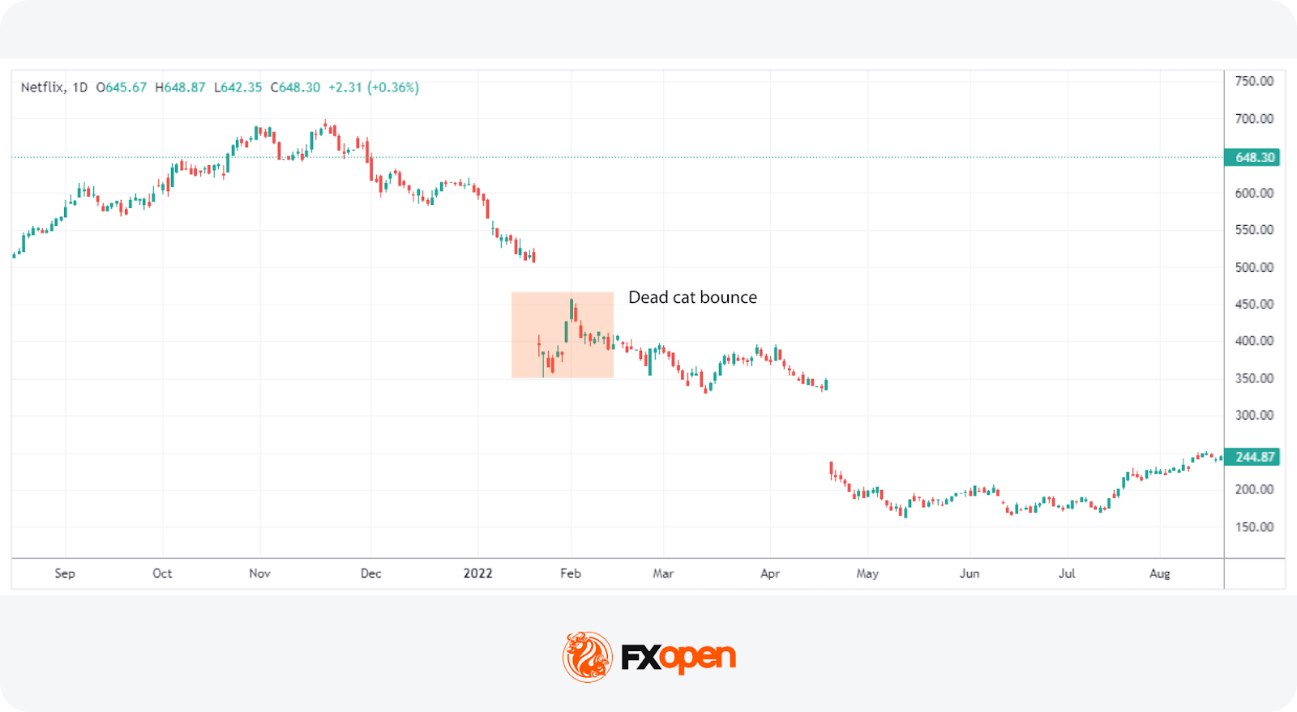The height and width of the screenshot is (712, 1297).
Task: Click the close value C648.30
Action: (x=295, y=87)
